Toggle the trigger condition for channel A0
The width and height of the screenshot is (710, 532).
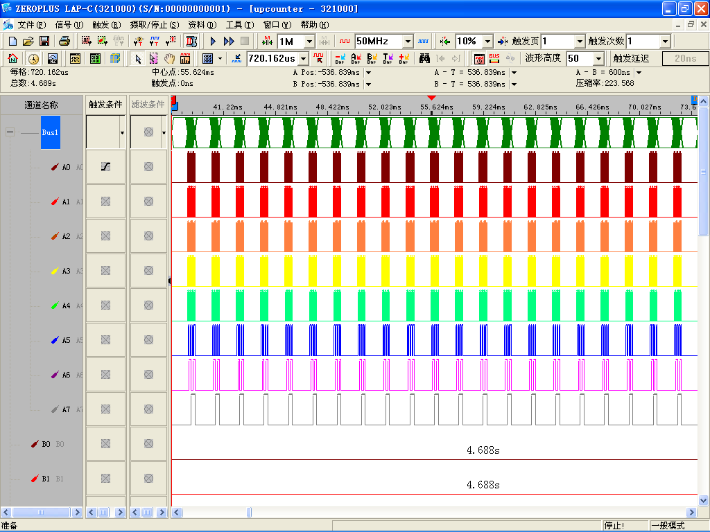tap(105, 167)
